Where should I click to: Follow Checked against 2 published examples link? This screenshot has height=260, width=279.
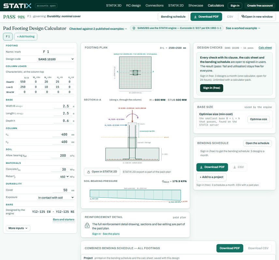(98, 29)
